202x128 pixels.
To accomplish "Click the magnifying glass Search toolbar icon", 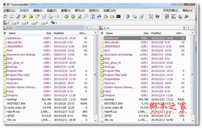I will (86, 16).
